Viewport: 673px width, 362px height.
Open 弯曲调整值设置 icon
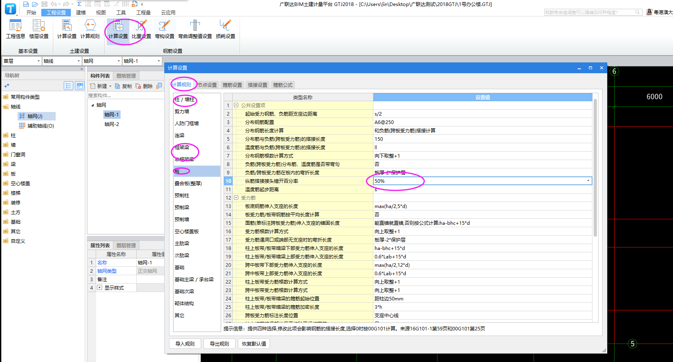[195, 29]
